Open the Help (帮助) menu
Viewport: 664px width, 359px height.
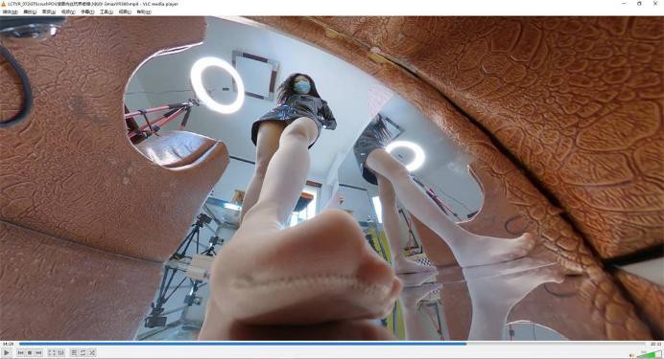pyautogui.click(x=144, y=11)
